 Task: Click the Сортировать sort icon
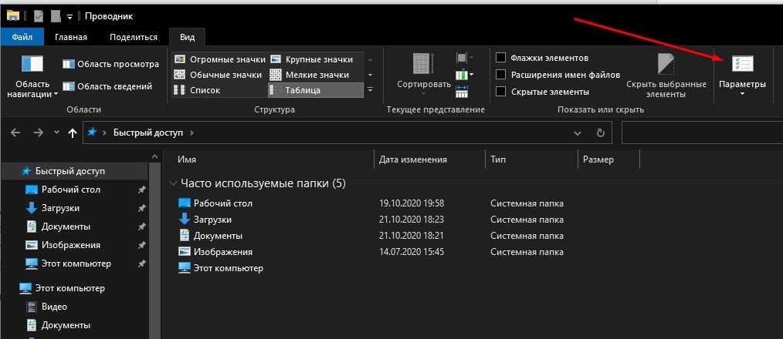pyautogui.click(x=423, y=65)
